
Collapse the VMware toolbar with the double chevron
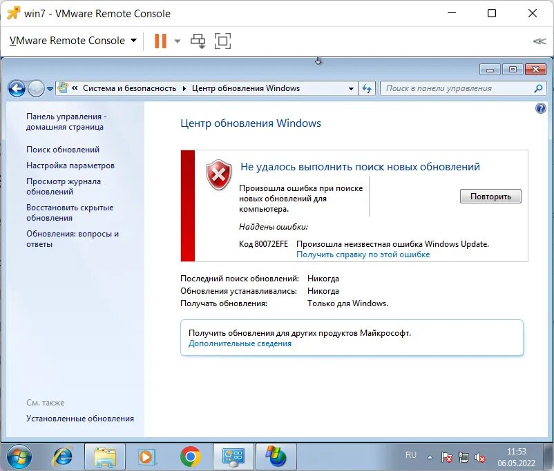pos(539,41)
